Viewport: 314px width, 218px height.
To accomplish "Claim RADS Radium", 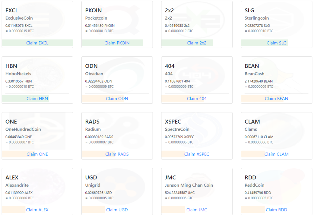I will [x=117, y=154].
